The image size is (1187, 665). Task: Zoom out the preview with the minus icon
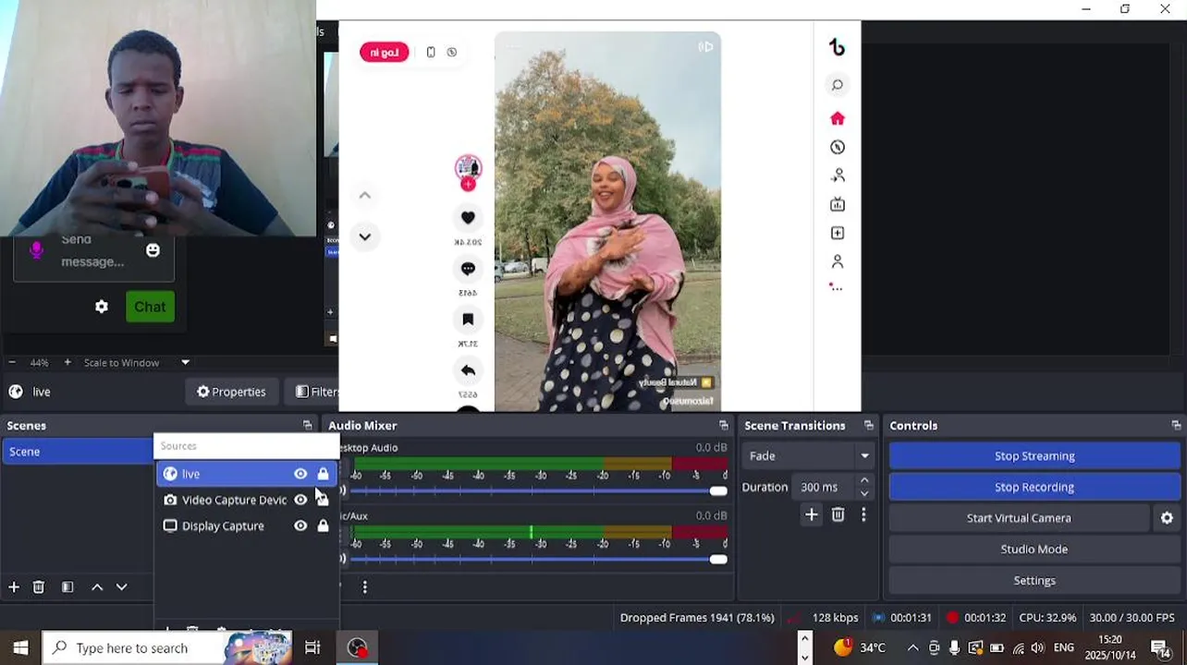pyautogui.click(x=12, y=363)
